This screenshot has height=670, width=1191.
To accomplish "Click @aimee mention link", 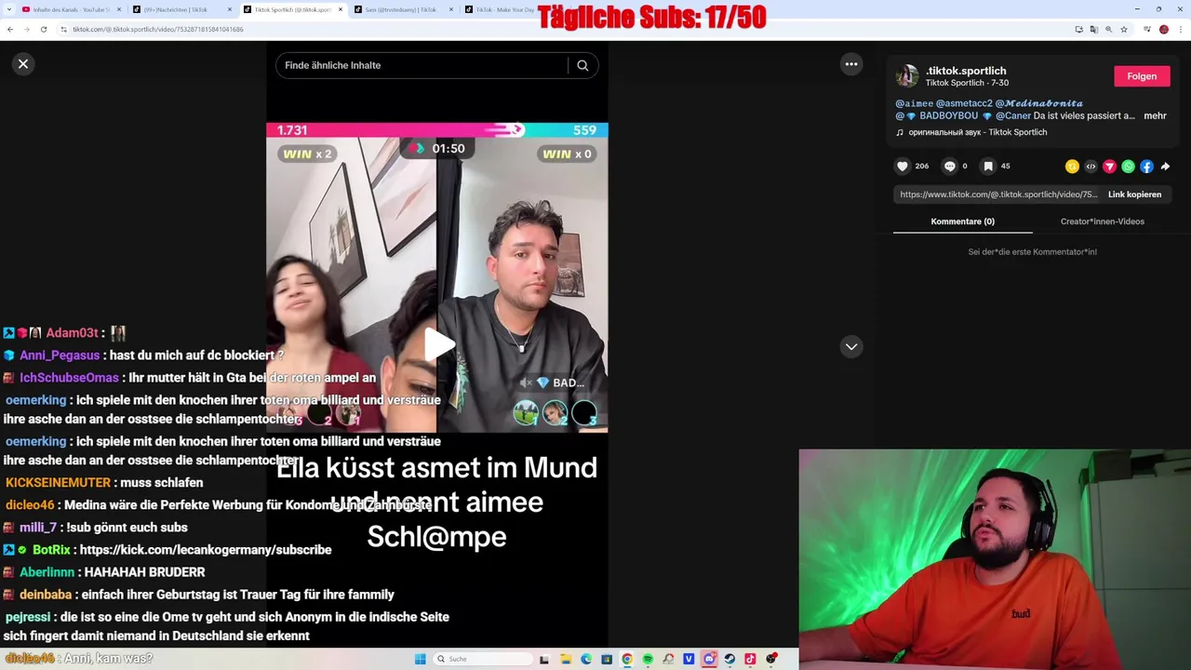I will coord(915,103).
